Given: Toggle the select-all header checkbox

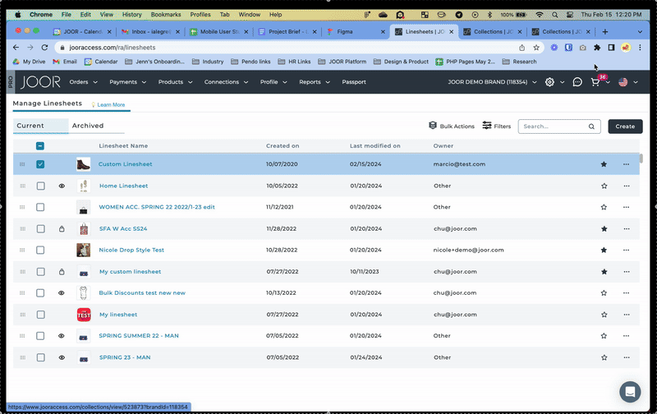Looking at the screenshot, I should [40, 146].
